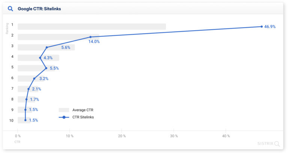Click the 1.7% data point at rank 8

point(26,99)
